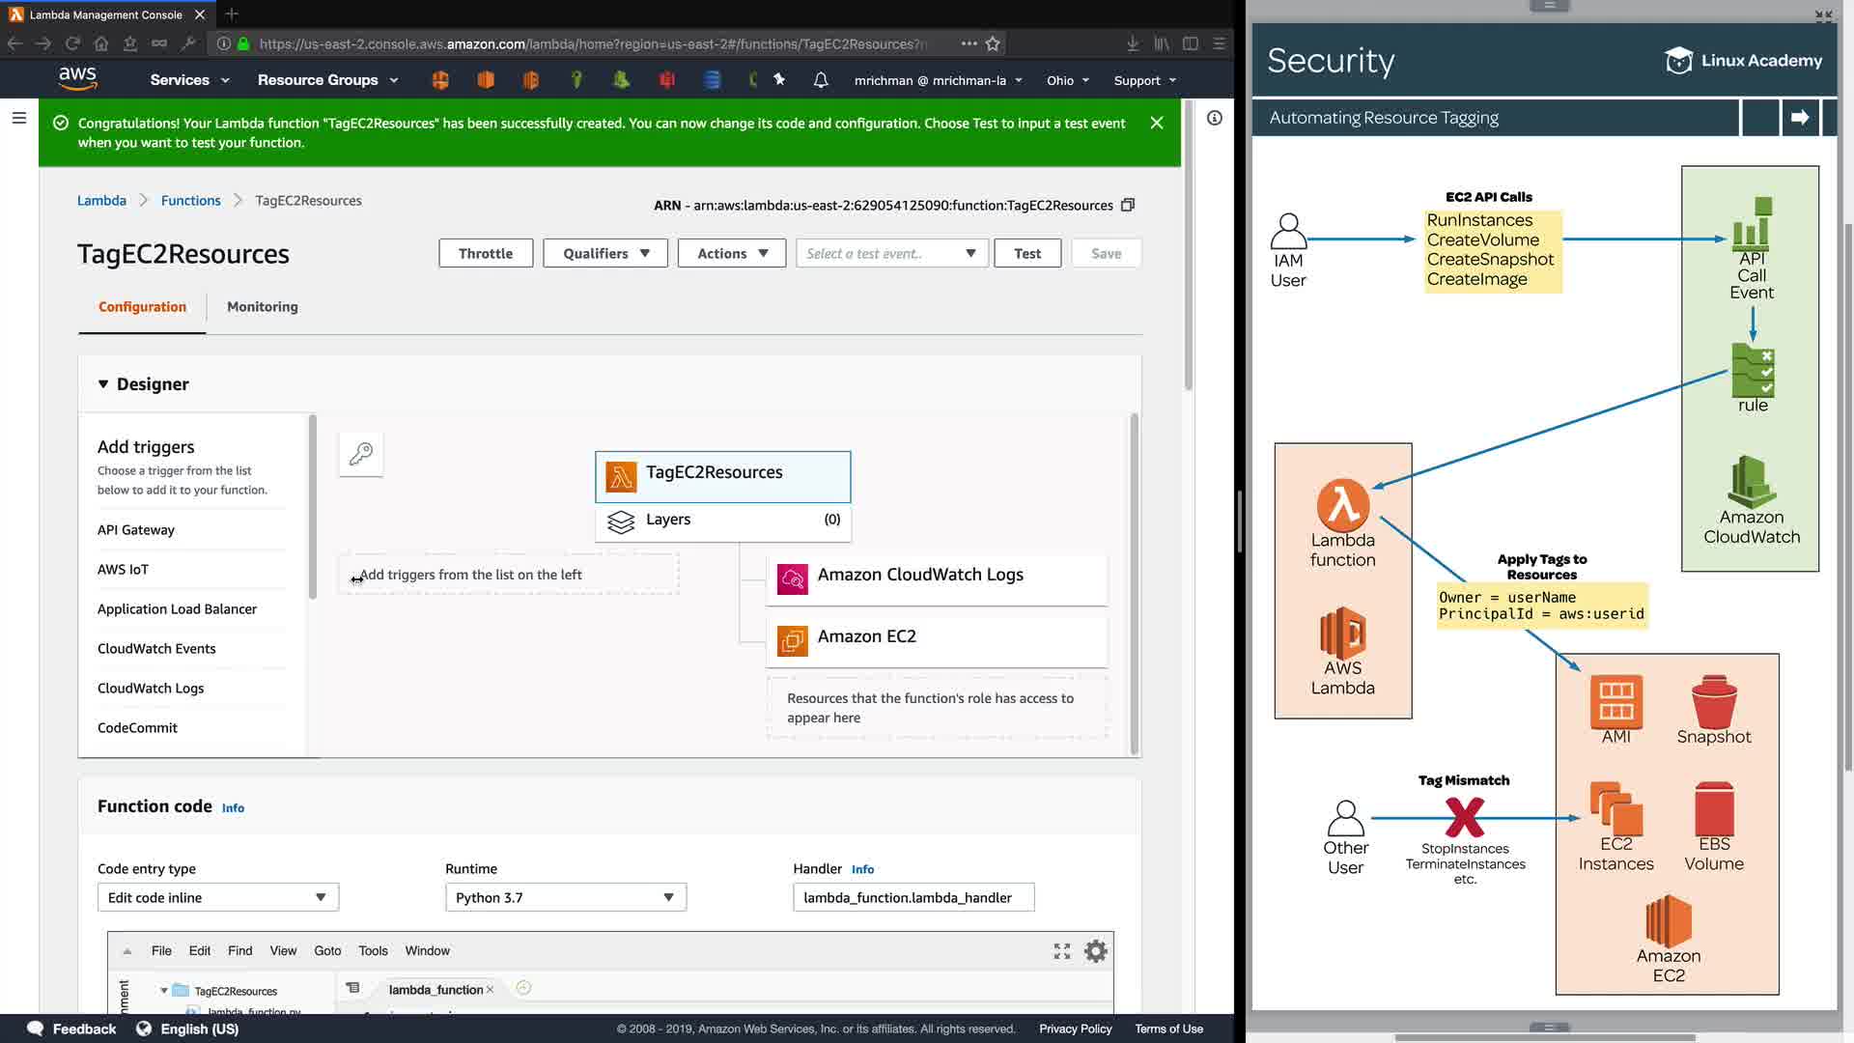The height and width of the screenshot is (1043, 1854).
Task: Open the Runtime Python 3.7 dropdown
Action: click(x=565, y=897)
